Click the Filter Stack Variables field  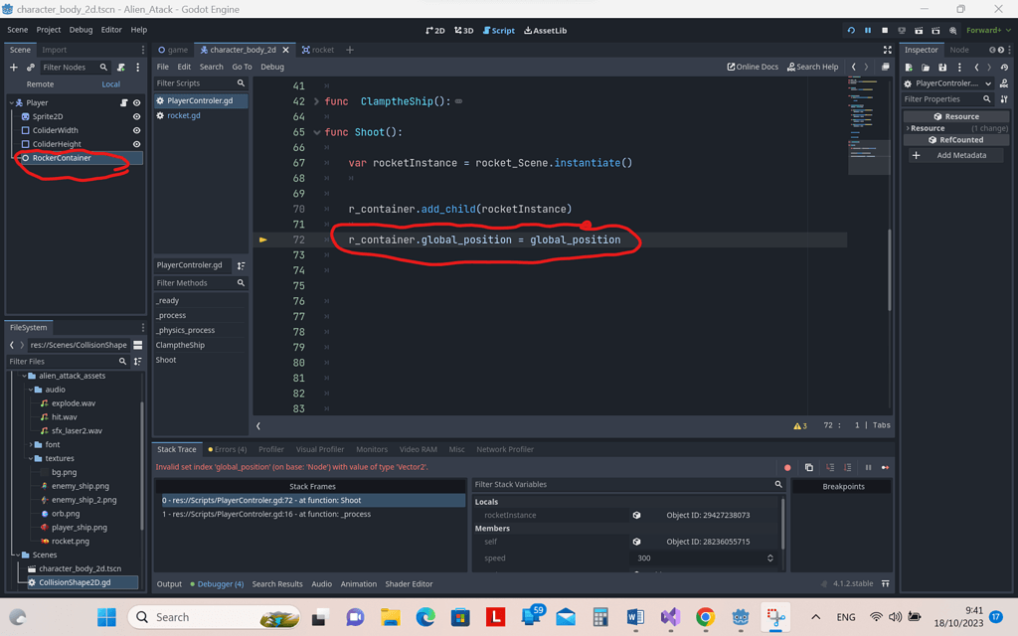click(596, 485)
